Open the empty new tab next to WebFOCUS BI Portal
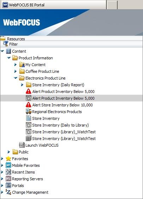 pyautogui.click(x=112, y=5)
